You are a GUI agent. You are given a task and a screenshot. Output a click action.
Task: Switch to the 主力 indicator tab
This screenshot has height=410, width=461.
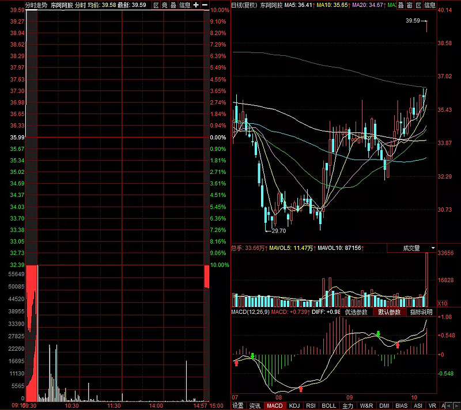click(x=347, y=405)
